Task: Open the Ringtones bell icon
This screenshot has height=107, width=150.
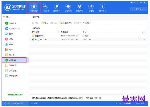Action: click(57, 6)
